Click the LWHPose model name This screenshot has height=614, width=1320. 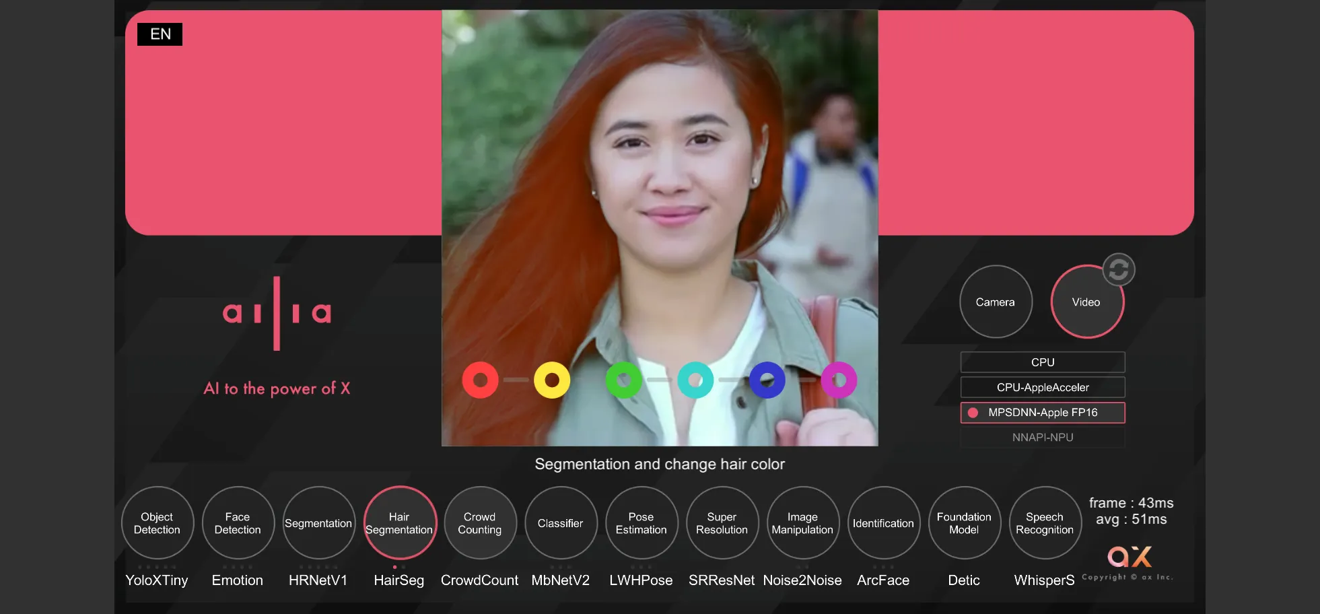(x=641, y=580)
